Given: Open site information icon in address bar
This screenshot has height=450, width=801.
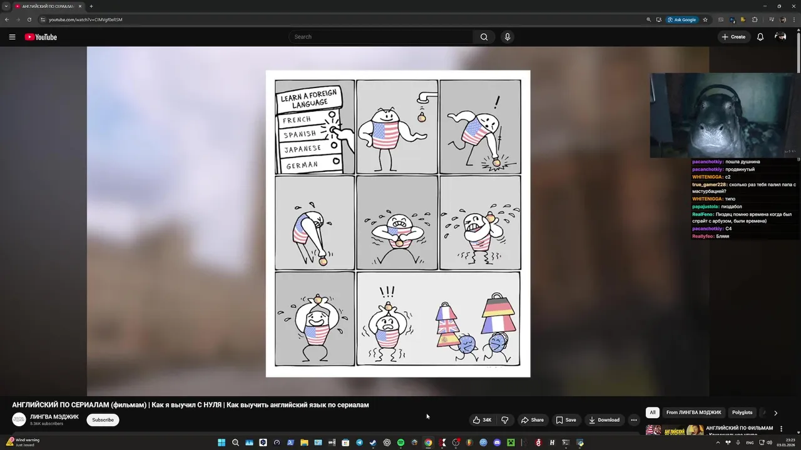Looking at the screenshot, I should pos(43,19).
